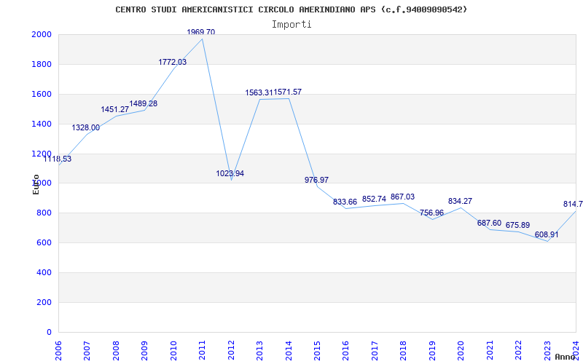Click the 2007 x-axis year label
The image size is (583, 364).
click(87, 350)
